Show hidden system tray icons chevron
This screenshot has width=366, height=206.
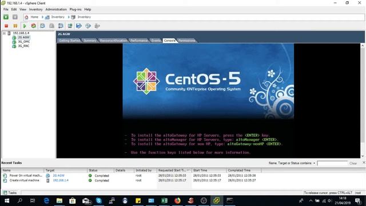tap(311, 201)
